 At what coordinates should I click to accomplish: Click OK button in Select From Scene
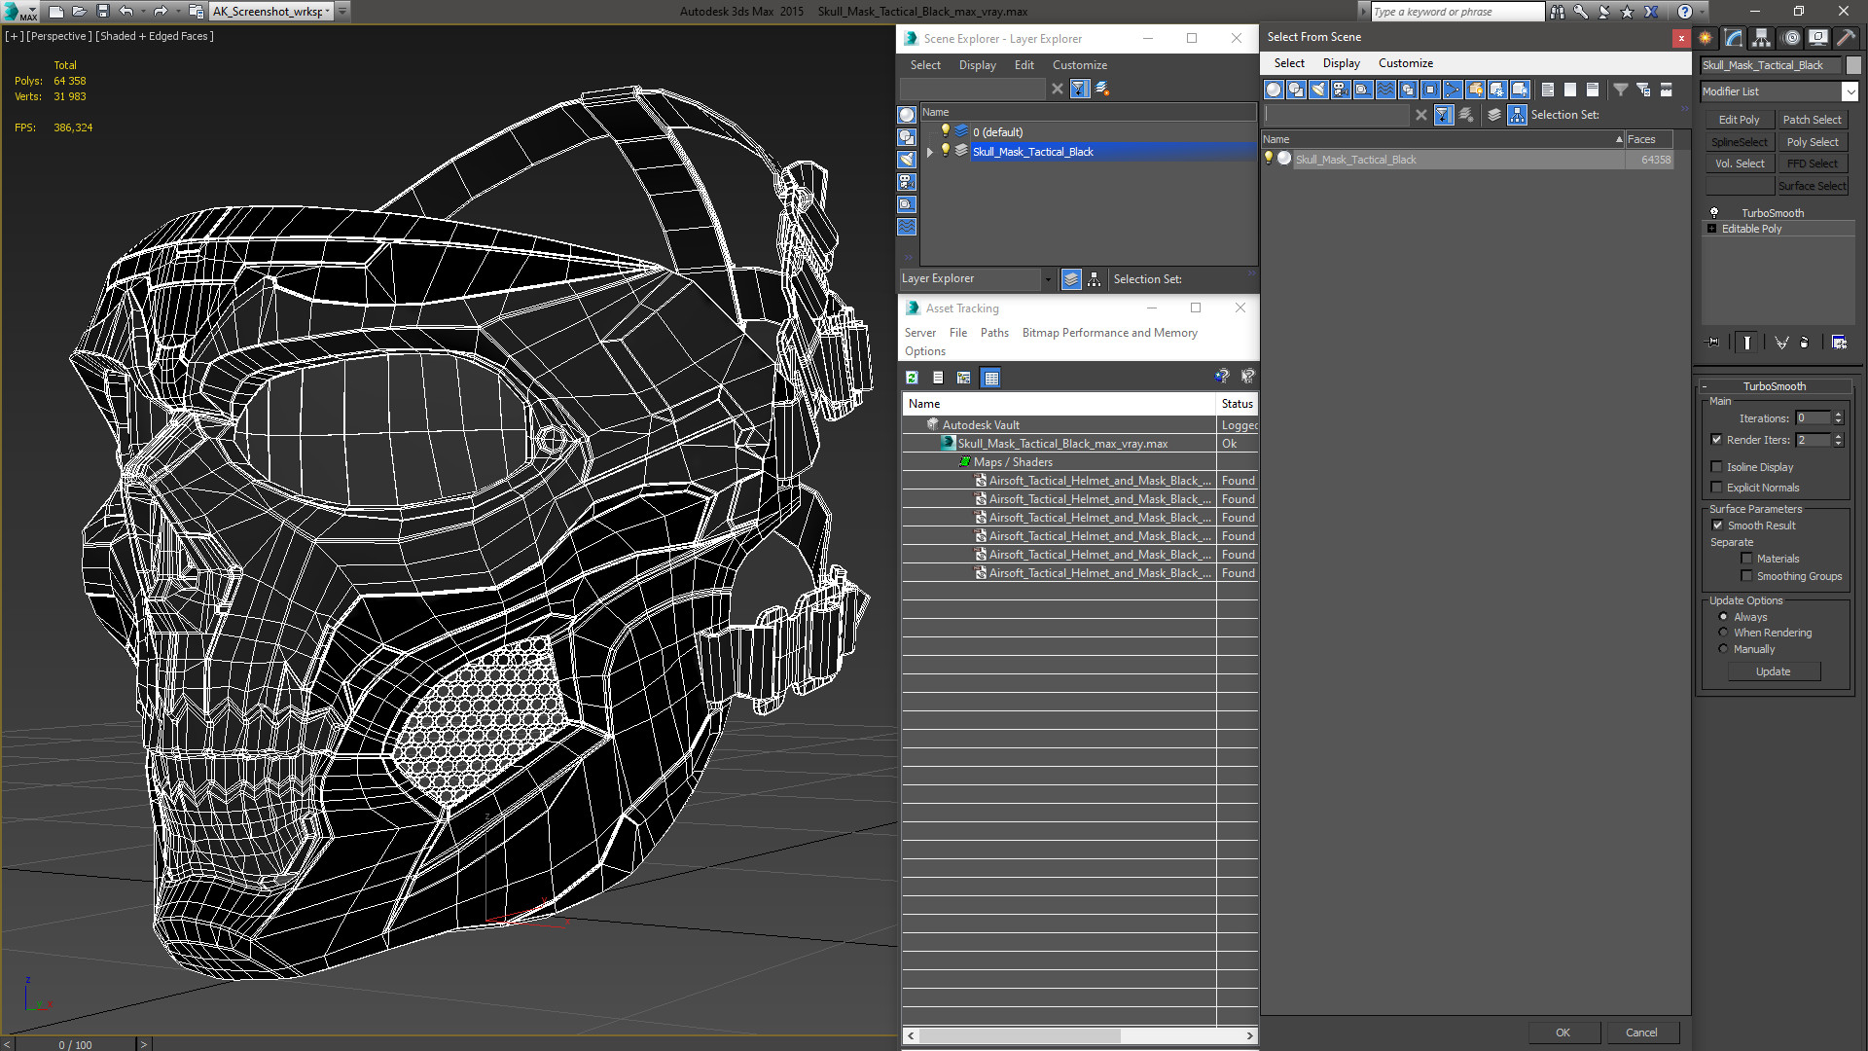pyautogui.click(x=1563, y=1033)
